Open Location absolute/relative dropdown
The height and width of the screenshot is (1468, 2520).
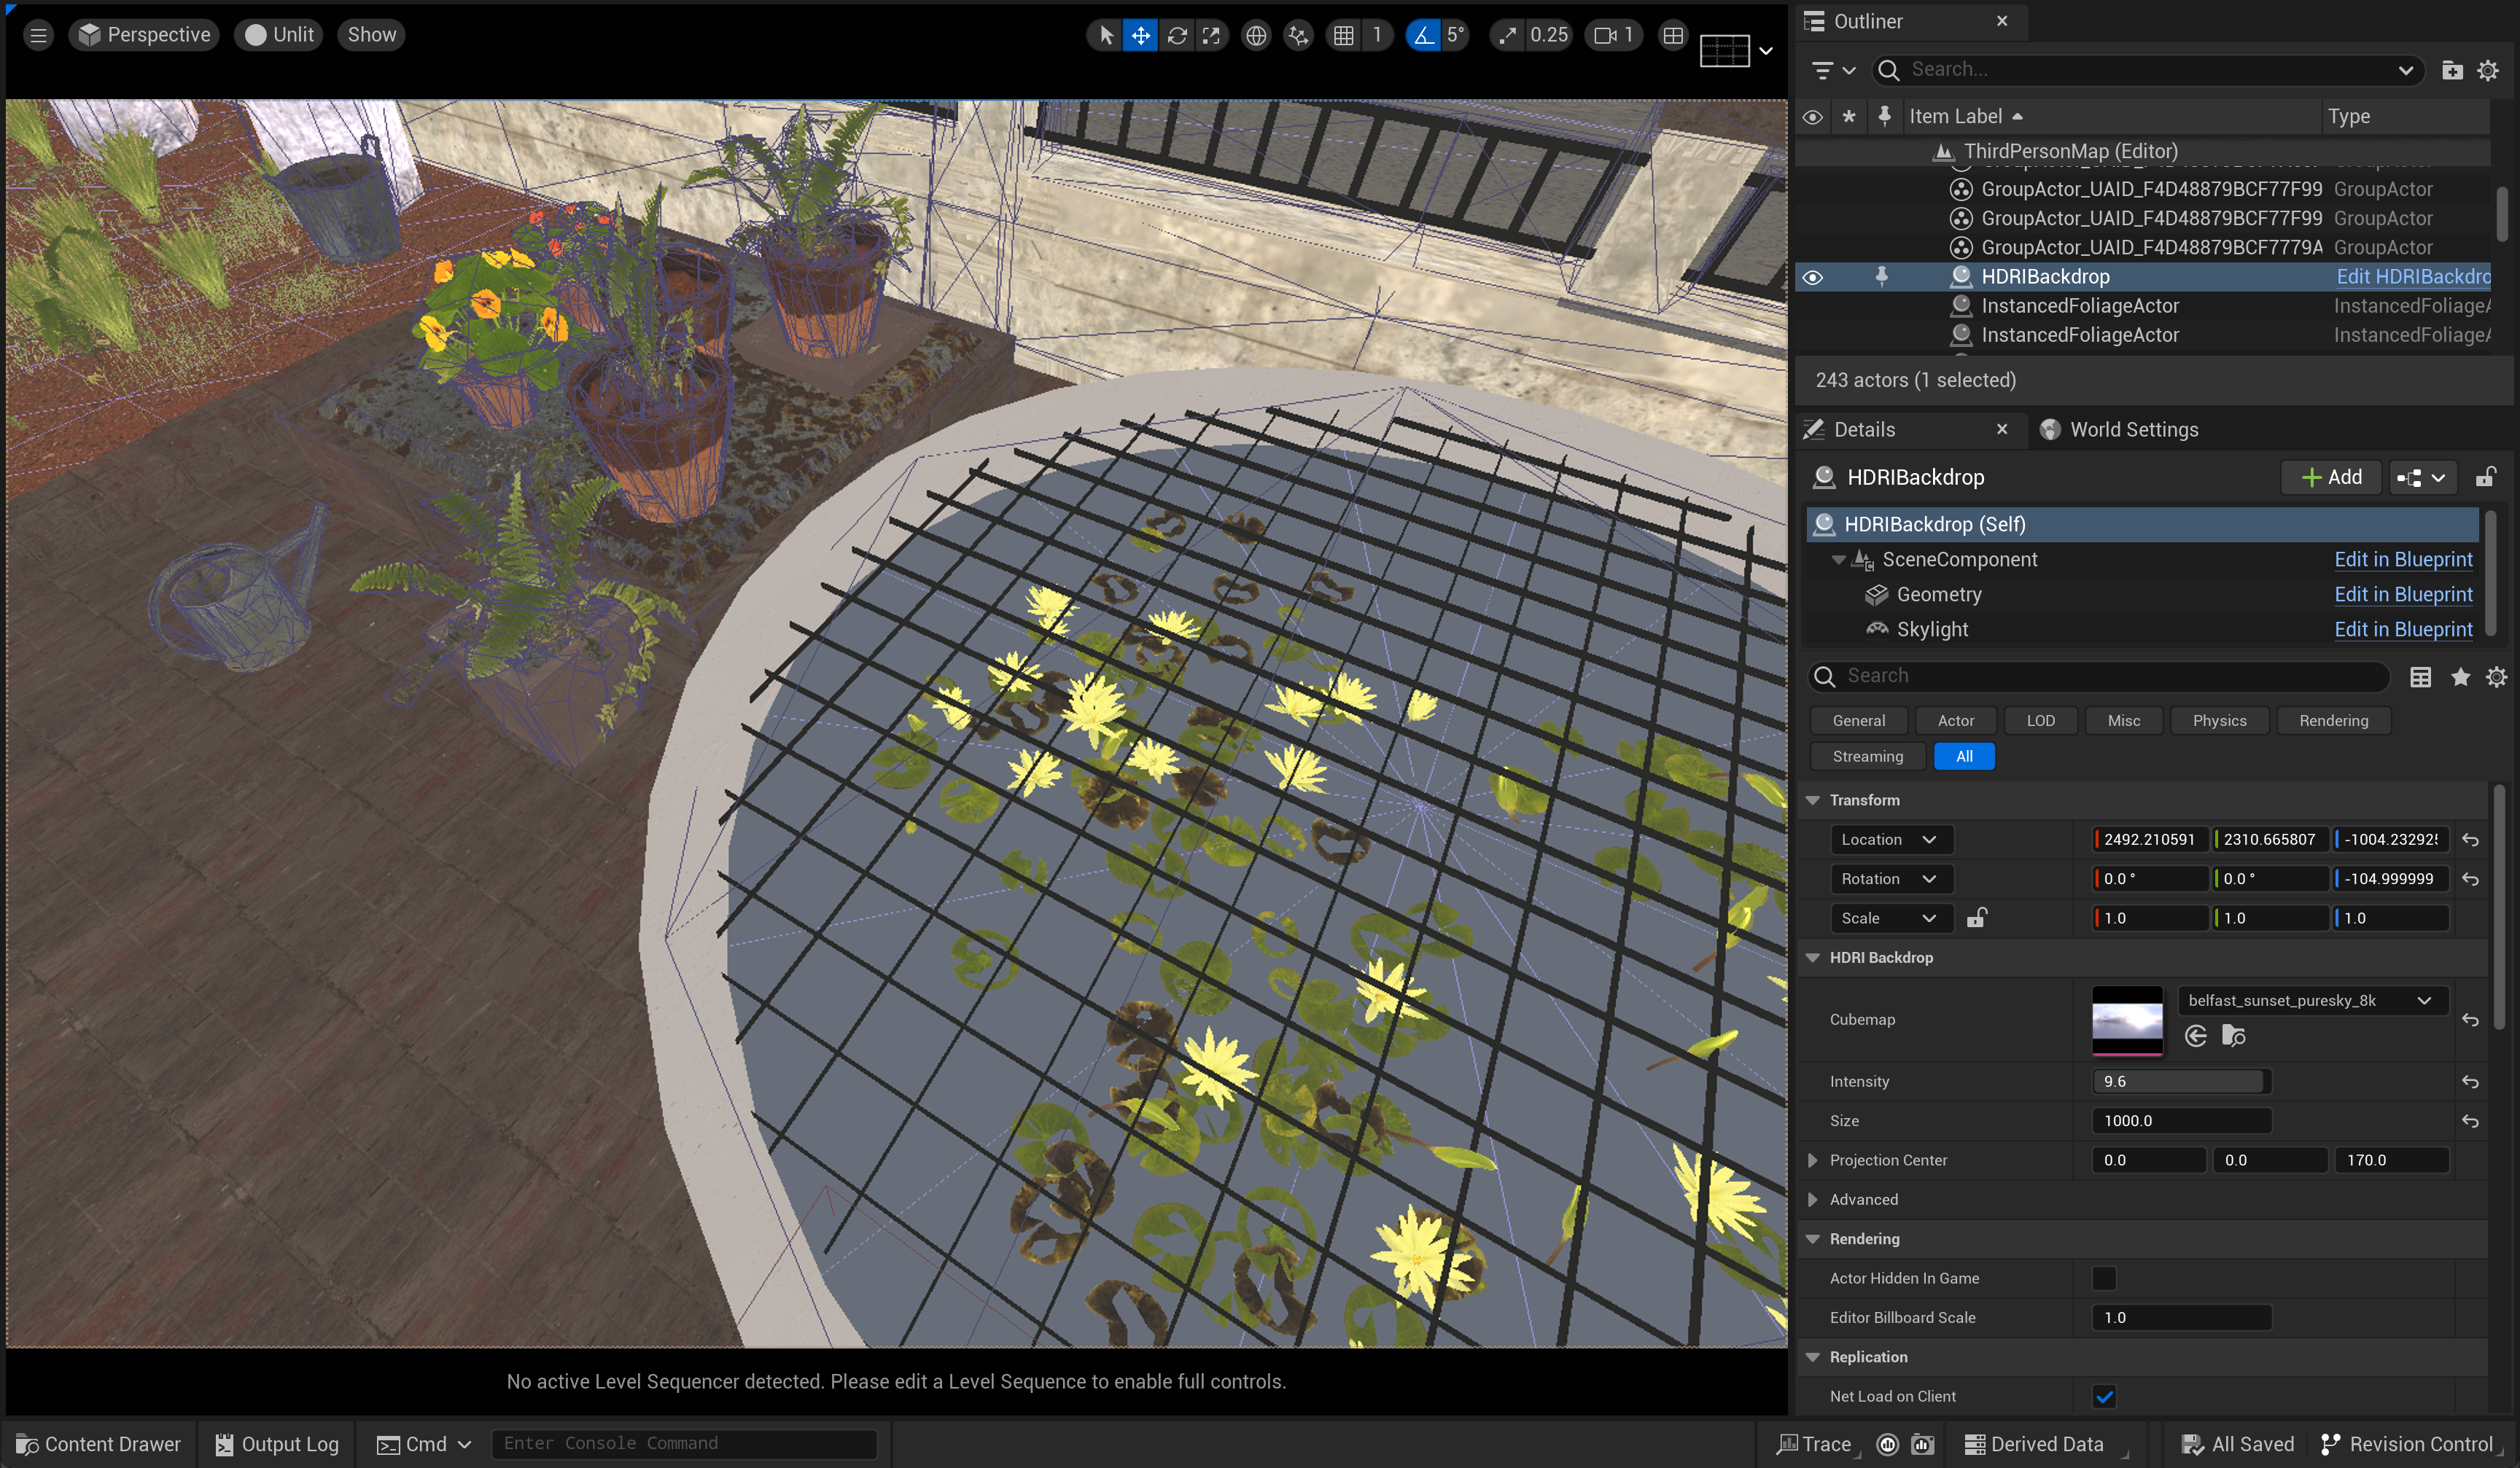tap(1890, 840)
